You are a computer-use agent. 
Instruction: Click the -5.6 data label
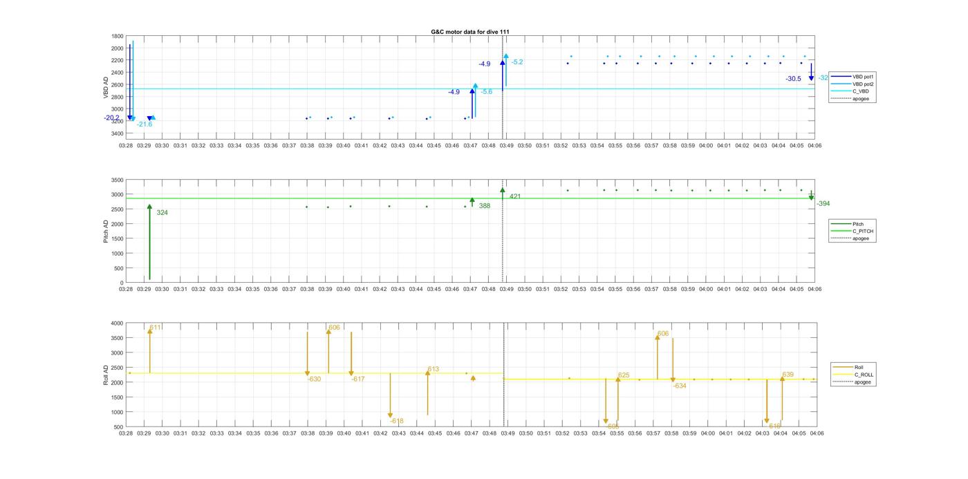coord(486,92)
